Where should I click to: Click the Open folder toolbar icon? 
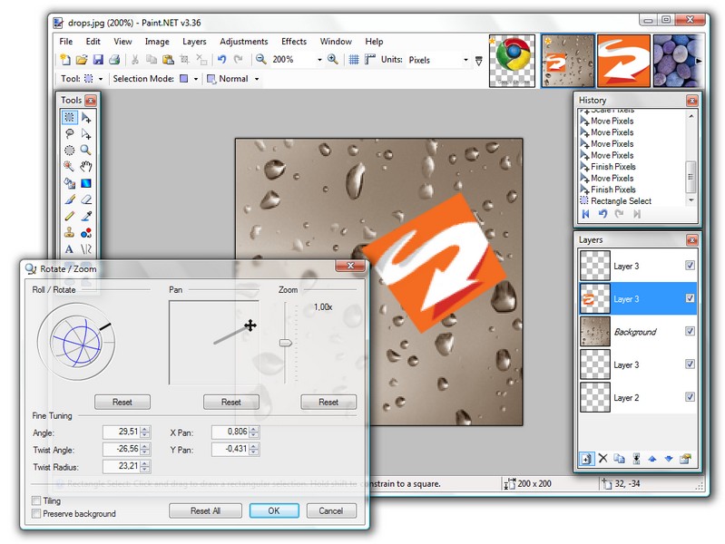coord(82,59)
